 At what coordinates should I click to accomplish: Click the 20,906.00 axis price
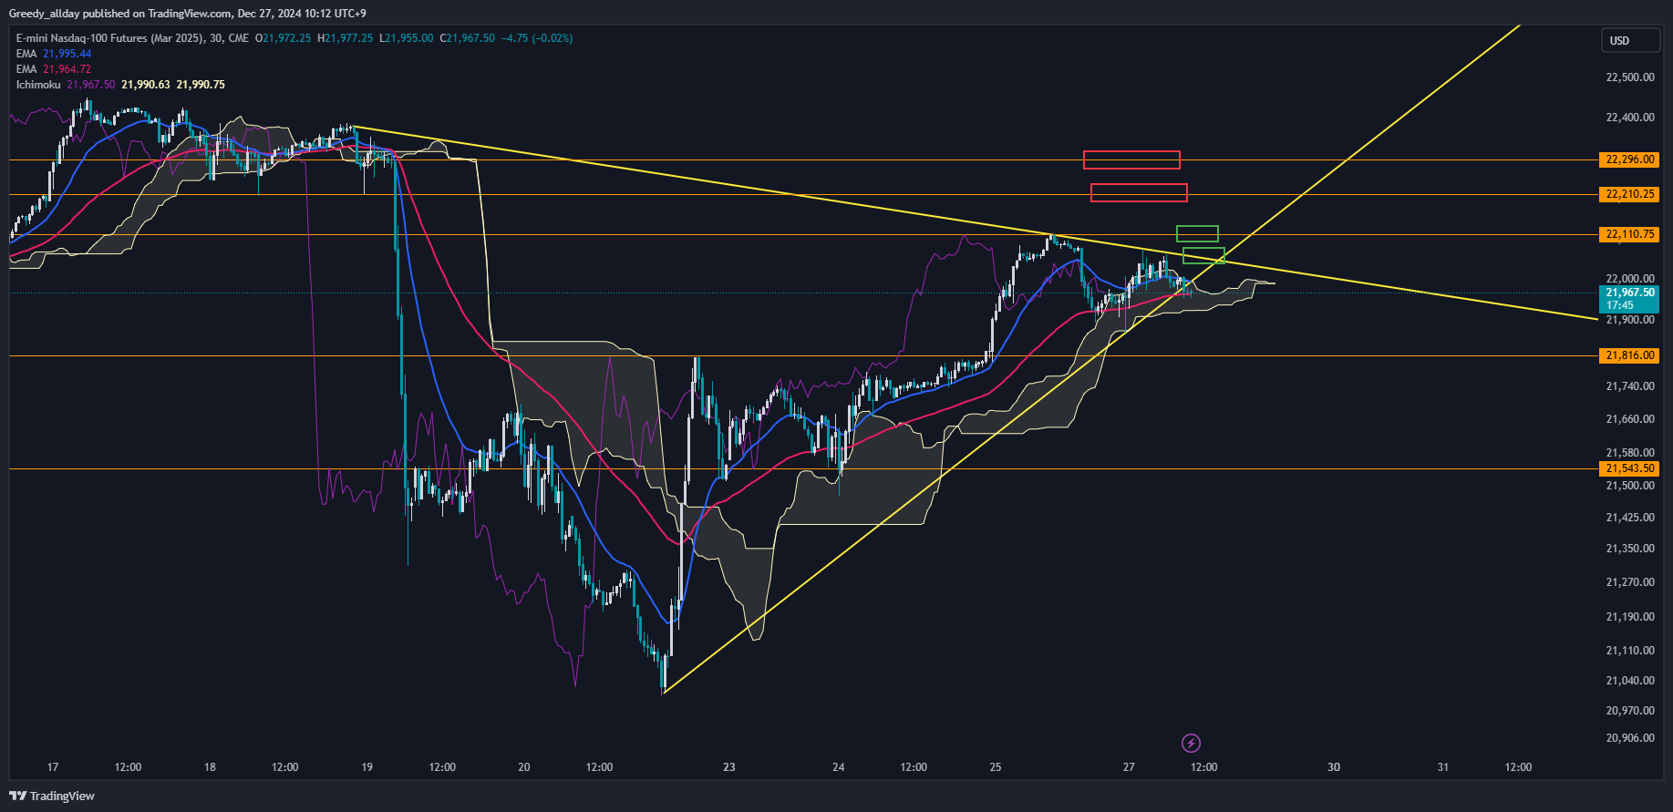pyautogui.click(x=1629, y=738)
